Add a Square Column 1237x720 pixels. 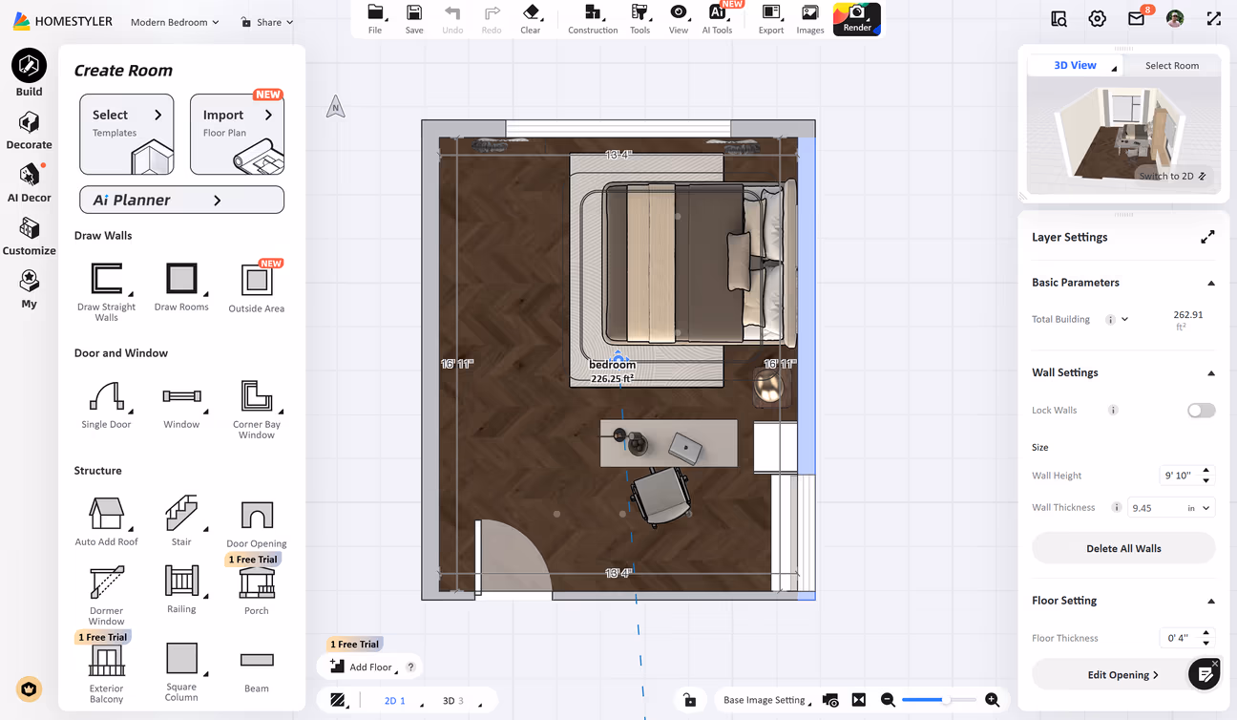(x=181, y=671)
